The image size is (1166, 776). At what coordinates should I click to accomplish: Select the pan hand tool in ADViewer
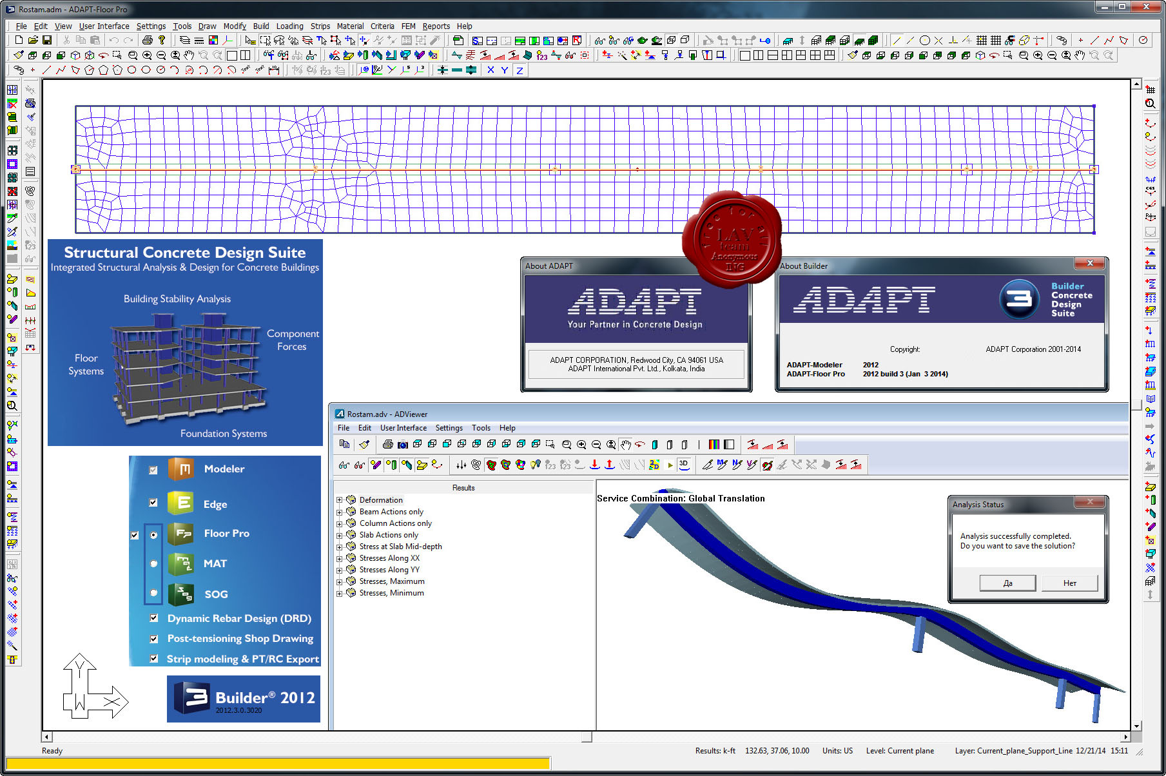click(625, 444)
